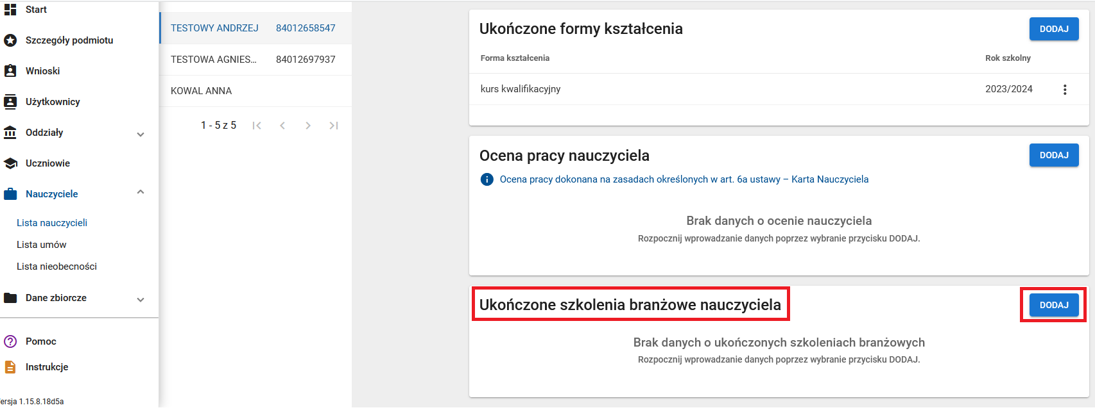Click DODAJ in Ocena pracy nauczyciela

pos(1053,155)
